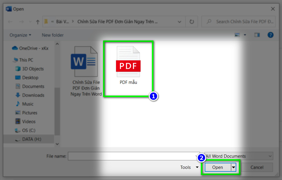Click the Bài V... breadcrumb segment
This screenshot has height=180, width=282.
pos(62,22)
